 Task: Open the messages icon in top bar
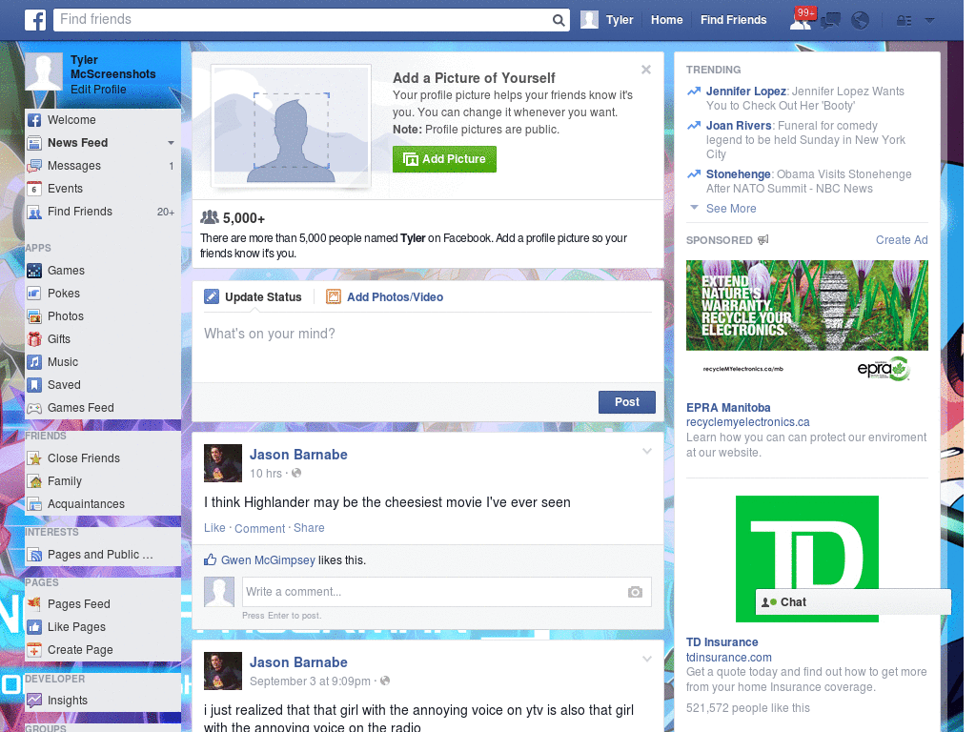pyautogui.click(x=830, y=21)
